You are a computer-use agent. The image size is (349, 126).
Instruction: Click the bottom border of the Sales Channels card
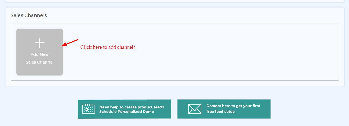click(175, 86)
